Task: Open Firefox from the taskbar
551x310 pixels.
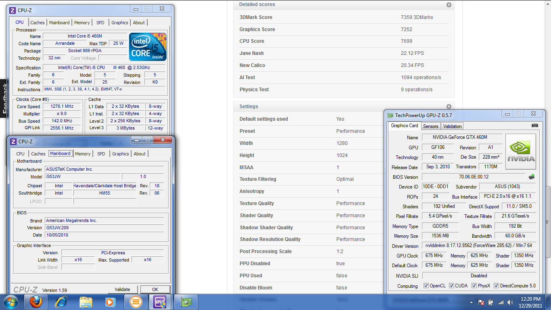Action: 36,302
